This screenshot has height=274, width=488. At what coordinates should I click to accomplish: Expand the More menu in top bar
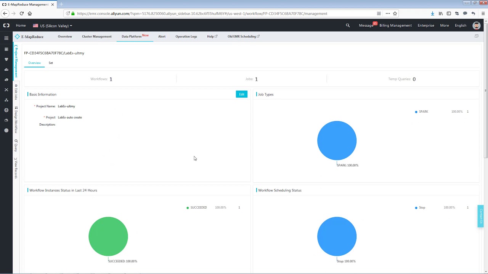pyautogui.click(x=445, y=25)
